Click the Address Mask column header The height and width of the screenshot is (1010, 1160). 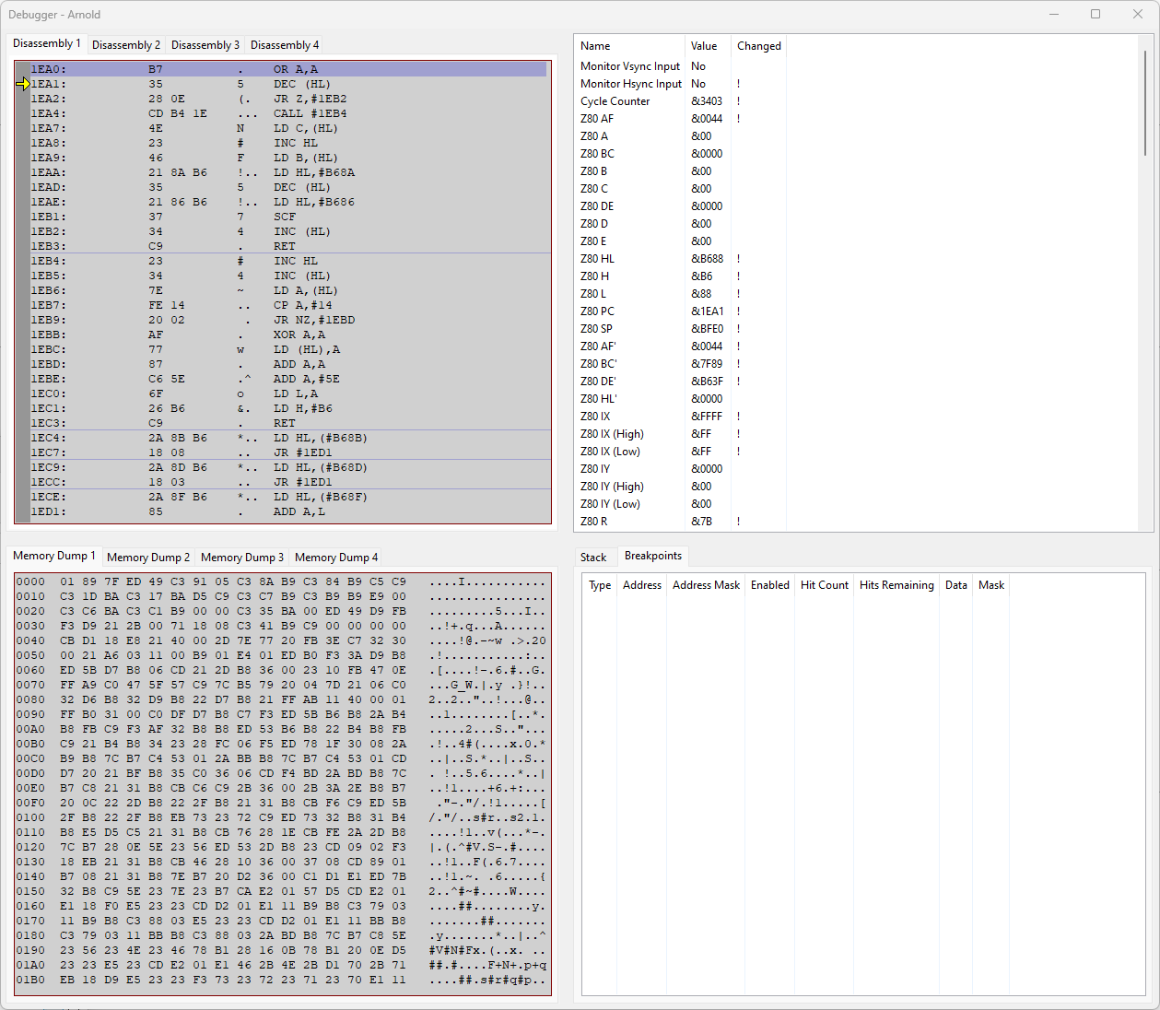click(706, 585)
